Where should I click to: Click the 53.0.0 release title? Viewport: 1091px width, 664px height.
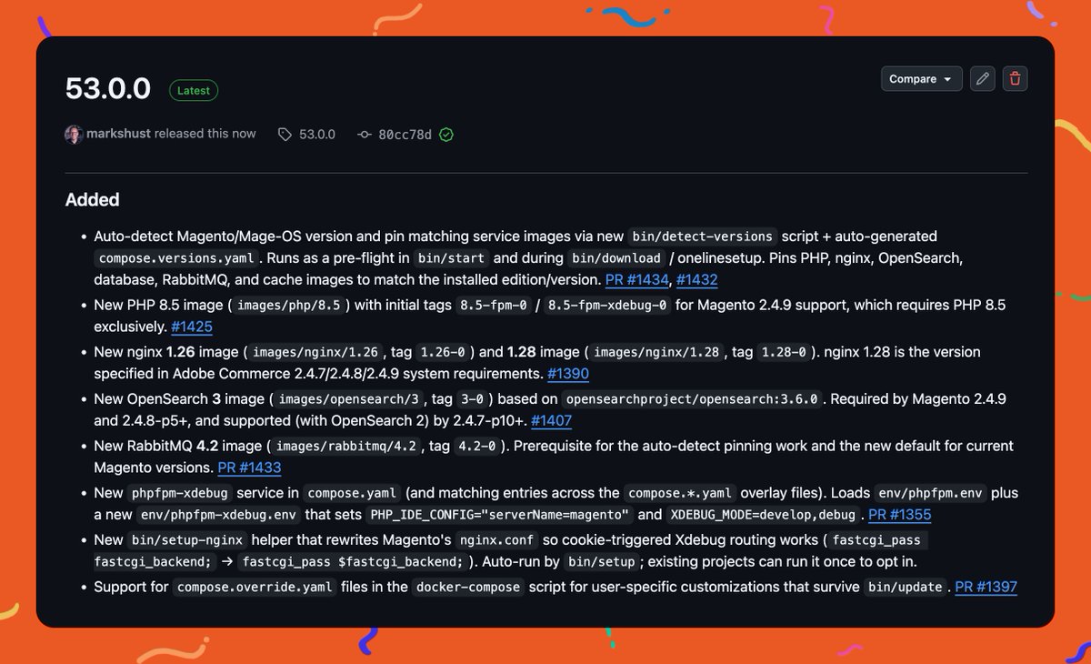coord(108,88)
